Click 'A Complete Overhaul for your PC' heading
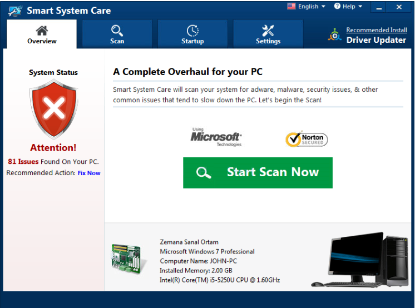The width and height of the screenshot is (415, 308). coord(187,72)
